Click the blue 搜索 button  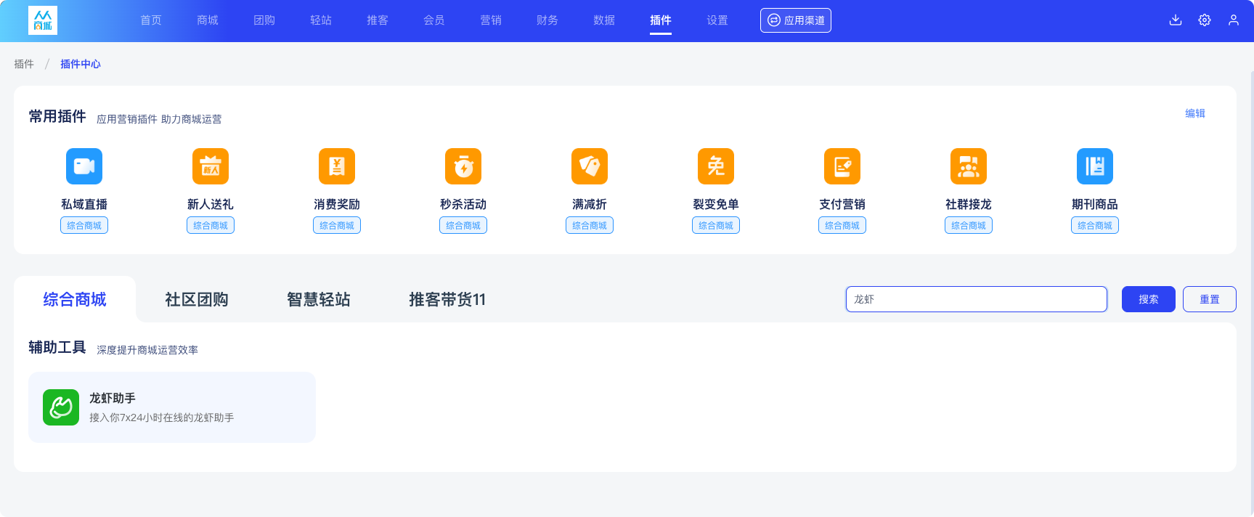click(x=1149, y=299)
